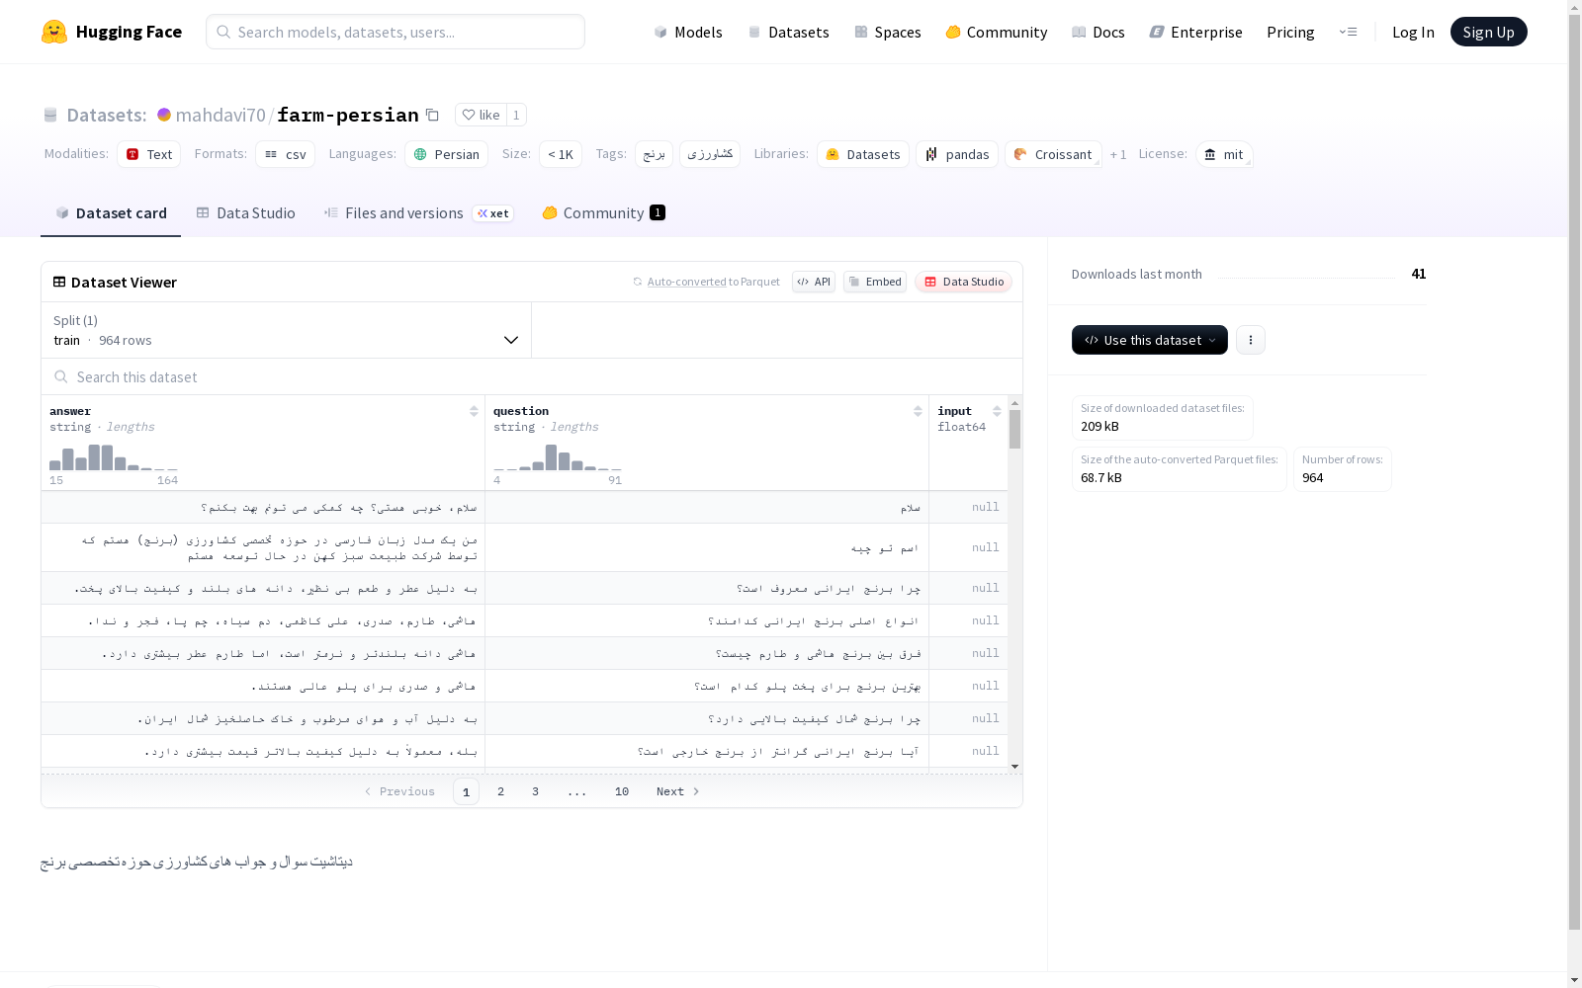This screenshot has height=988, width=1582.
Task: Open the API button in Dataset Viewer
Action: click(x=814, y=282)
